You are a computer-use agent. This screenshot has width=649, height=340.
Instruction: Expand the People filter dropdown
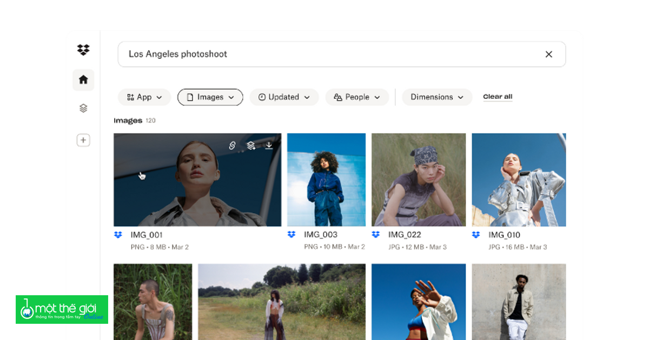[x=357, y=97]
